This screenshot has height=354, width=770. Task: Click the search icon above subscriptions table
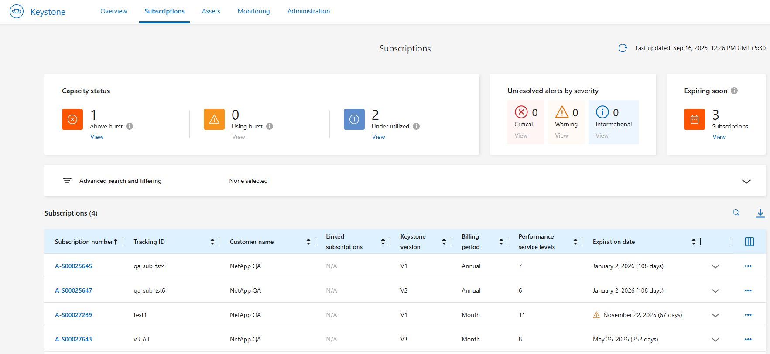click(736, 213)
